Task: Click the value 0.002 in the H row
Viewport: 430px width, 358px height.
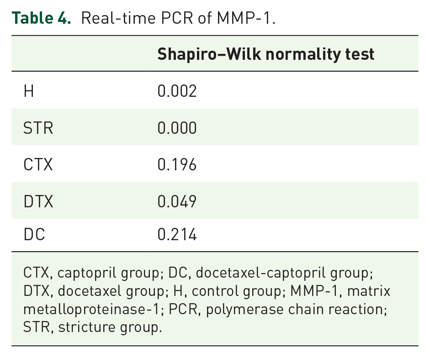Action: pyautogui.click(x=177, y=91)
